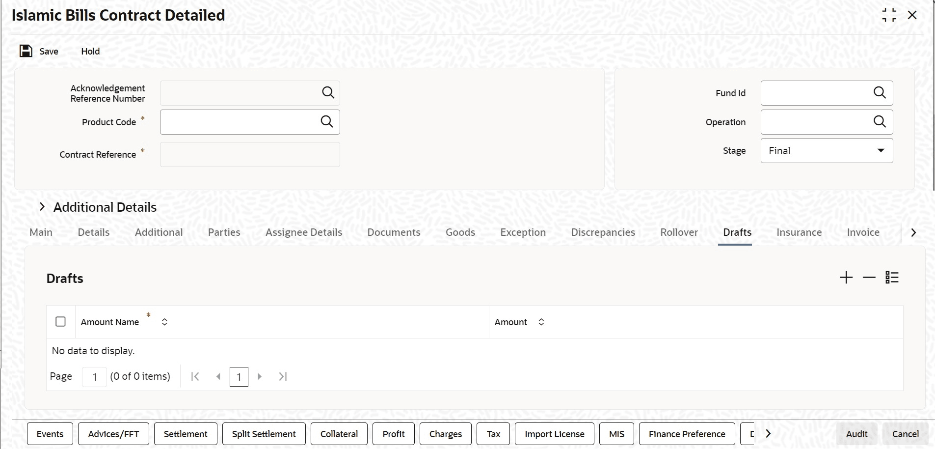
Task: Open Product Code search lookup
Action: 327,121
